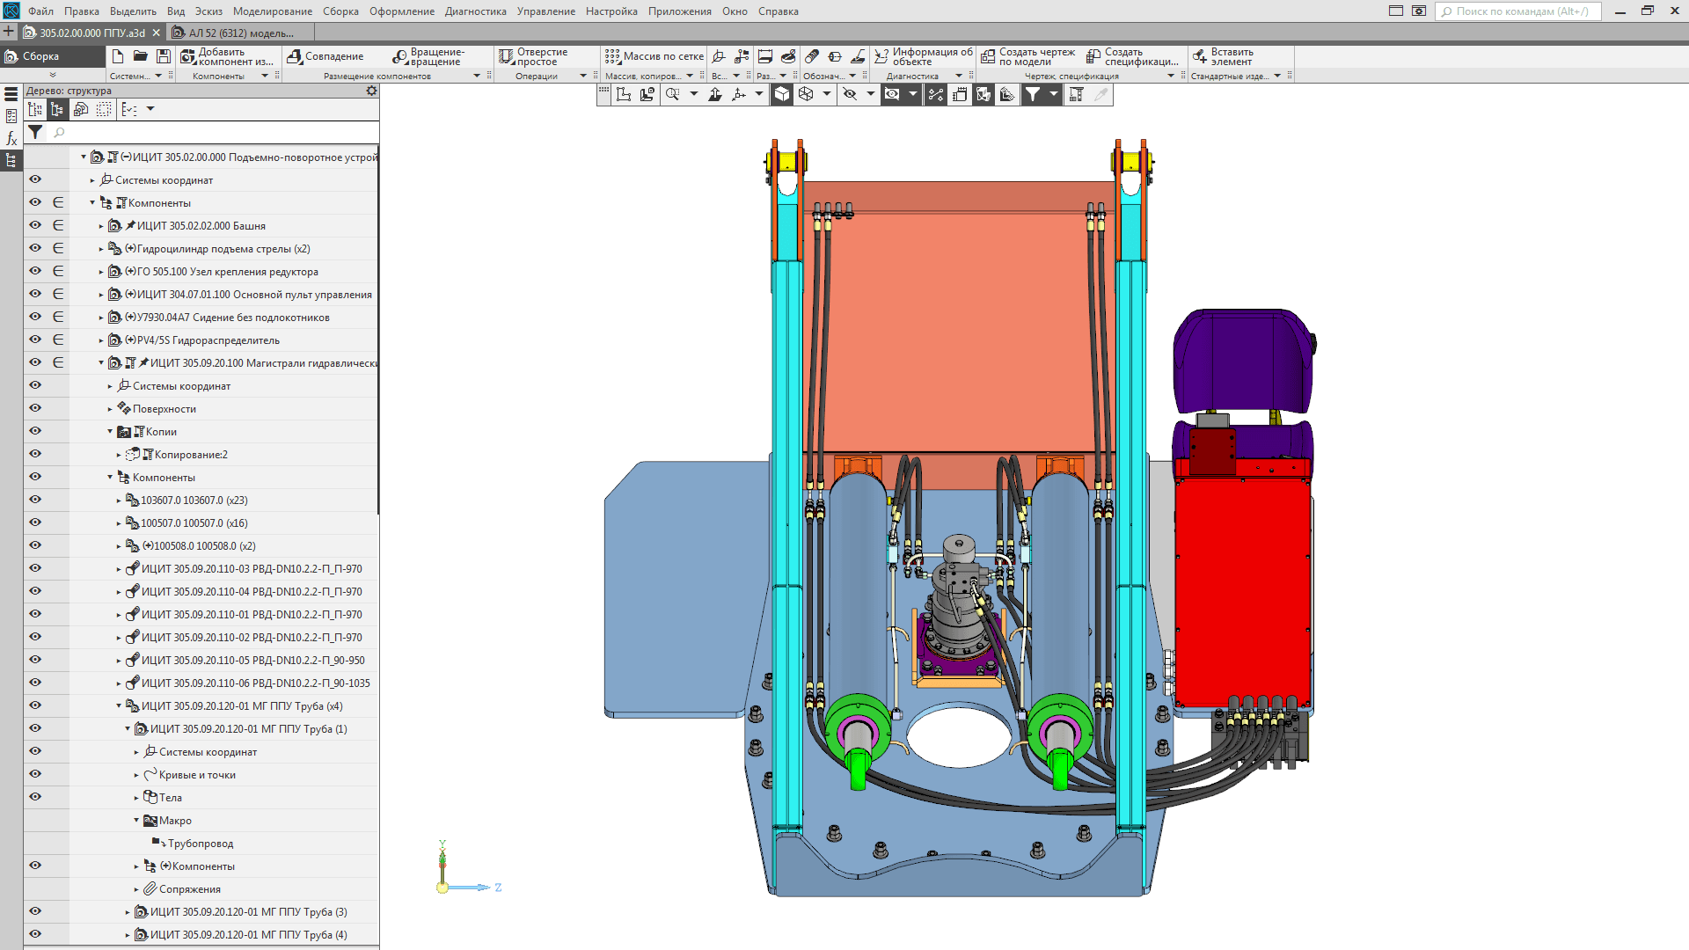Toggle visibility of Гидрораспределитель component

(x=35, y=340)
